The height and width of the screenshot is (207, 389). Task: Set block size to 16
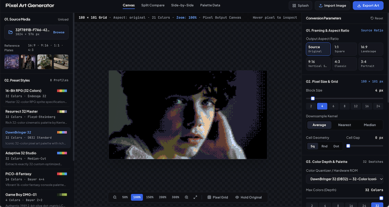pos(367,106)
